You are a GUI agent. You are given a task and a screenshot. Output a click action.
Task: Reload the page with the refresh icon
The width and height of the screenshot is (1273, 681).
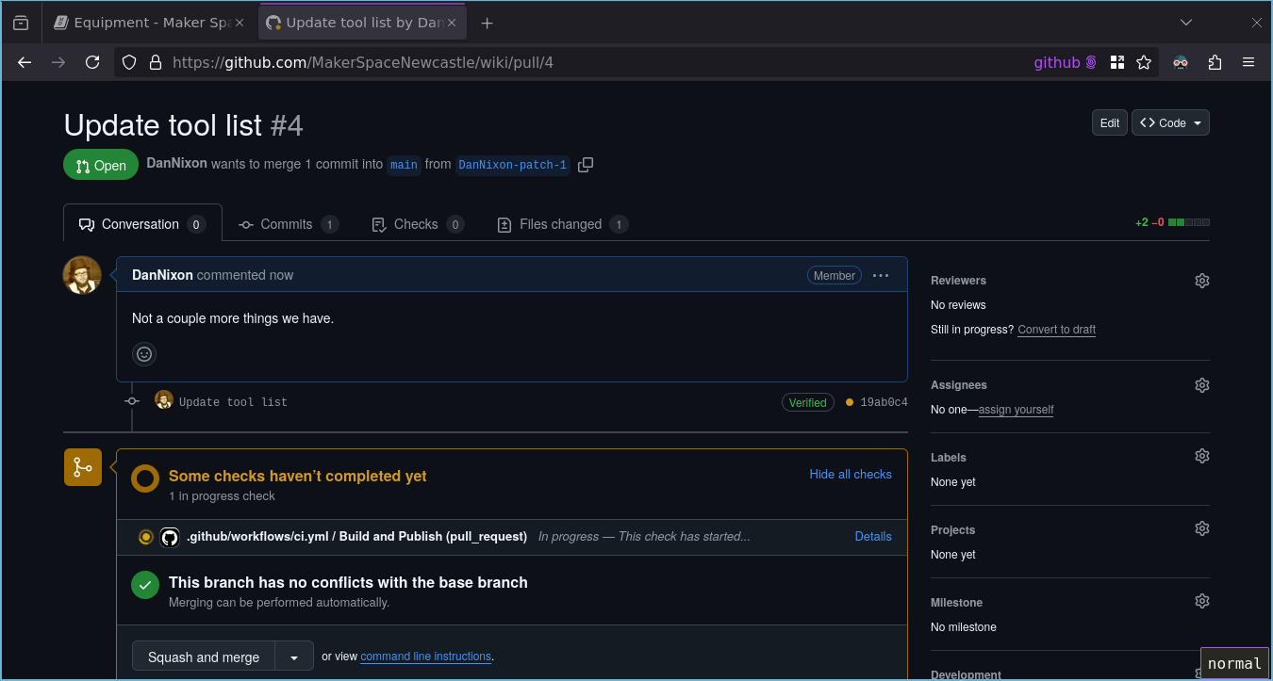[x=92, y=62]
